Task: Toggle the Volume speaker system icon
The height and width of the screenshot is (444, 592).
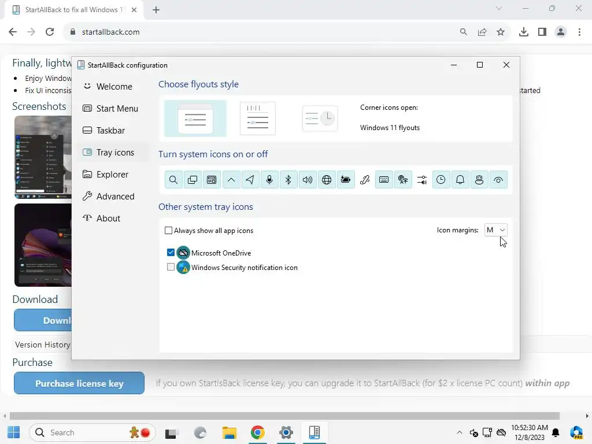Action: (x=308, y=180)
